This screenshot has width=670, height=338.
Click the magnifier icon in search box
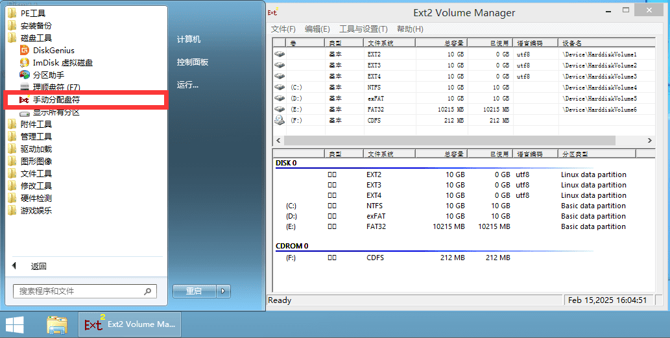click(147, 291)
